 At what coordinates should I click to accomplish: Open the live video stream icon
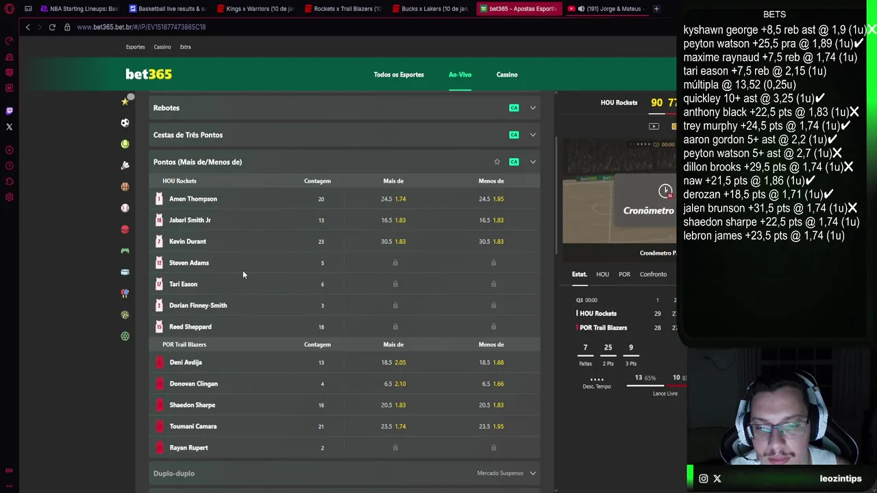[654, 127]
